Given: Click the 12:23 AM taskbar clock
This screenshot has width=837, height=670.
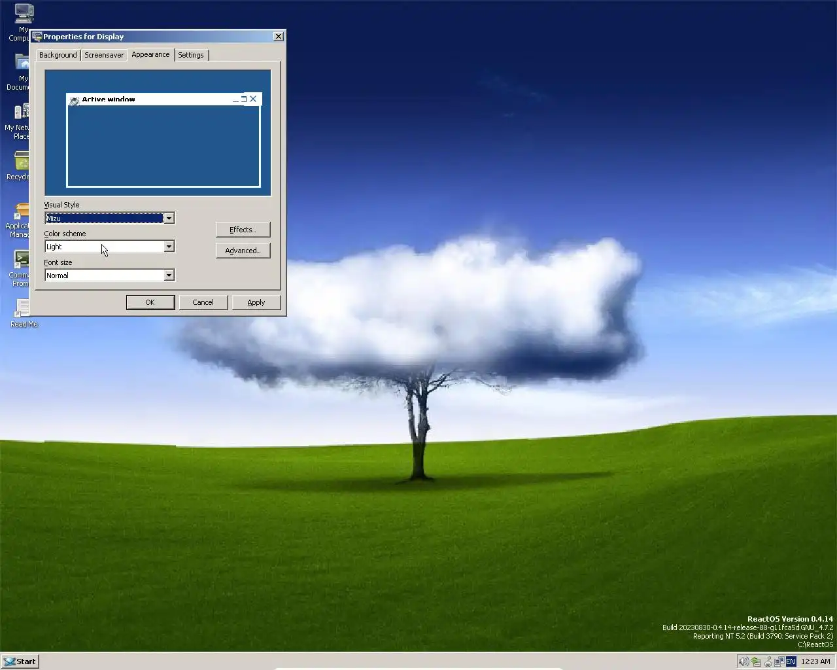Looking at the screenshot, I should [815, 661].
